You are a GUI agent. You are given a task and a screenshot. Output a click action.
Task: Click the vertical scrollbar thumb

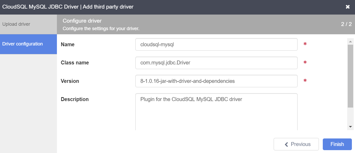pos(350,76)
